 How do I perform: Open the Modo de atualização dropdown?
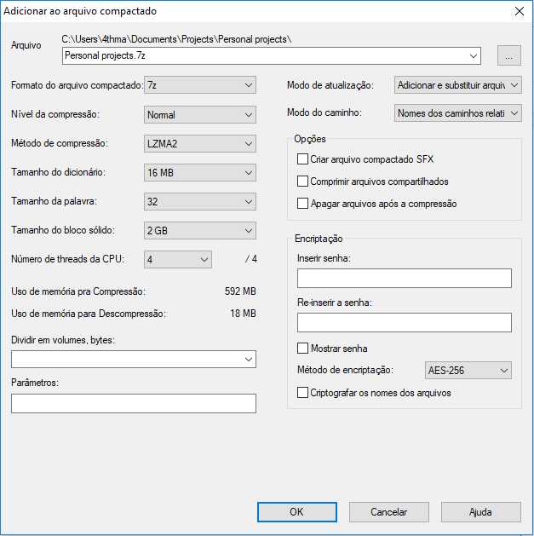pos(458,84)
